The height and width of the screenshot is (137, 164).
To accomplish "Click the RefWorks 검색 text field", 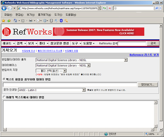I will (132, 43).
